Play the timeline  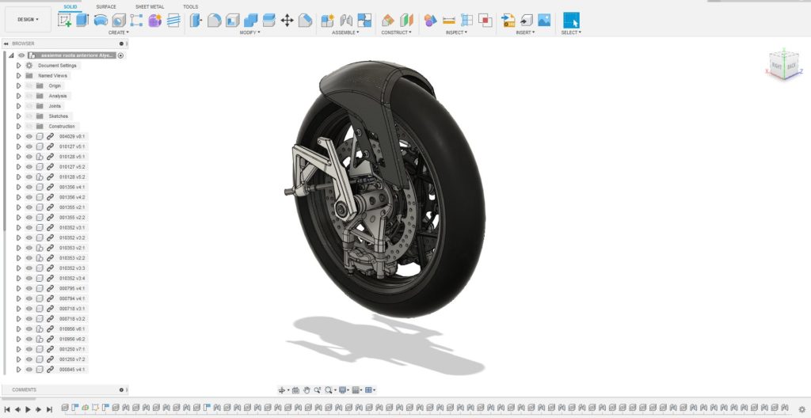(28, 409)
